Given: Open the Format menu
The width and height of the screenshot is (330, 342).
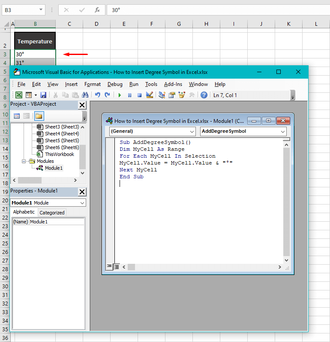Looking at the screenshot, I should coord(93,84).
